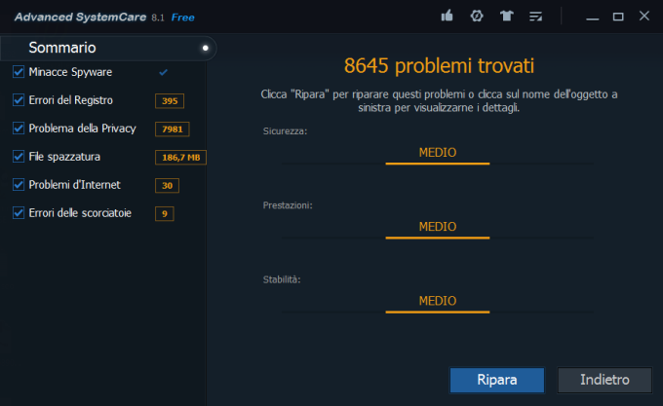Open the options menu icon
This screenshot has width=663, height=406.
coord(535,17)
